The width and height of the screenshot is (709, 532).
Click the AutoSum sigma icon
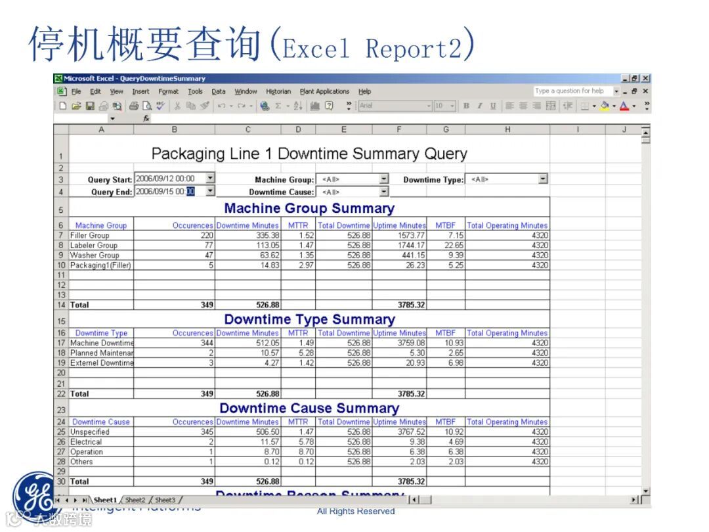pos(278,106)
